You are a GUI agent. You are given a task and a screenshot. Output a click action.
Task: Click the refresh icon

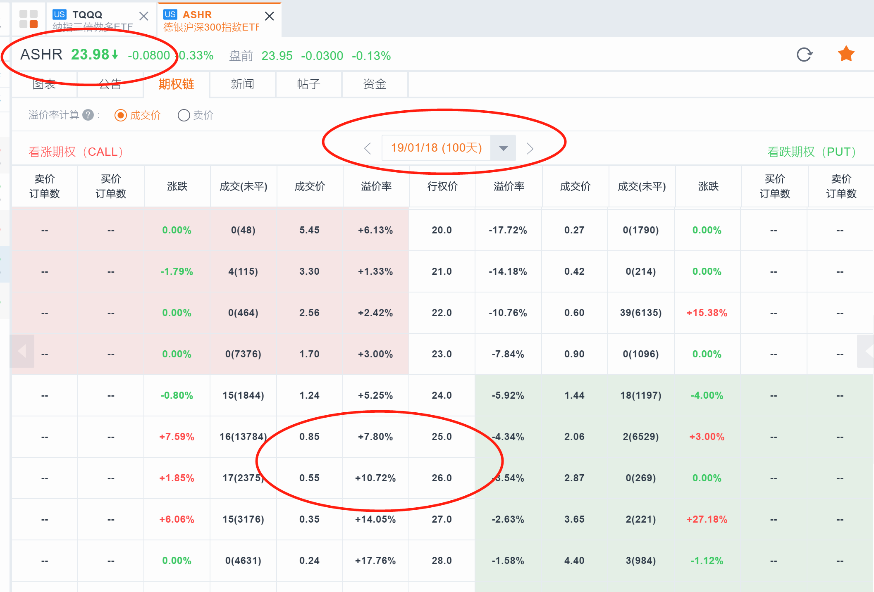(804, 55)
